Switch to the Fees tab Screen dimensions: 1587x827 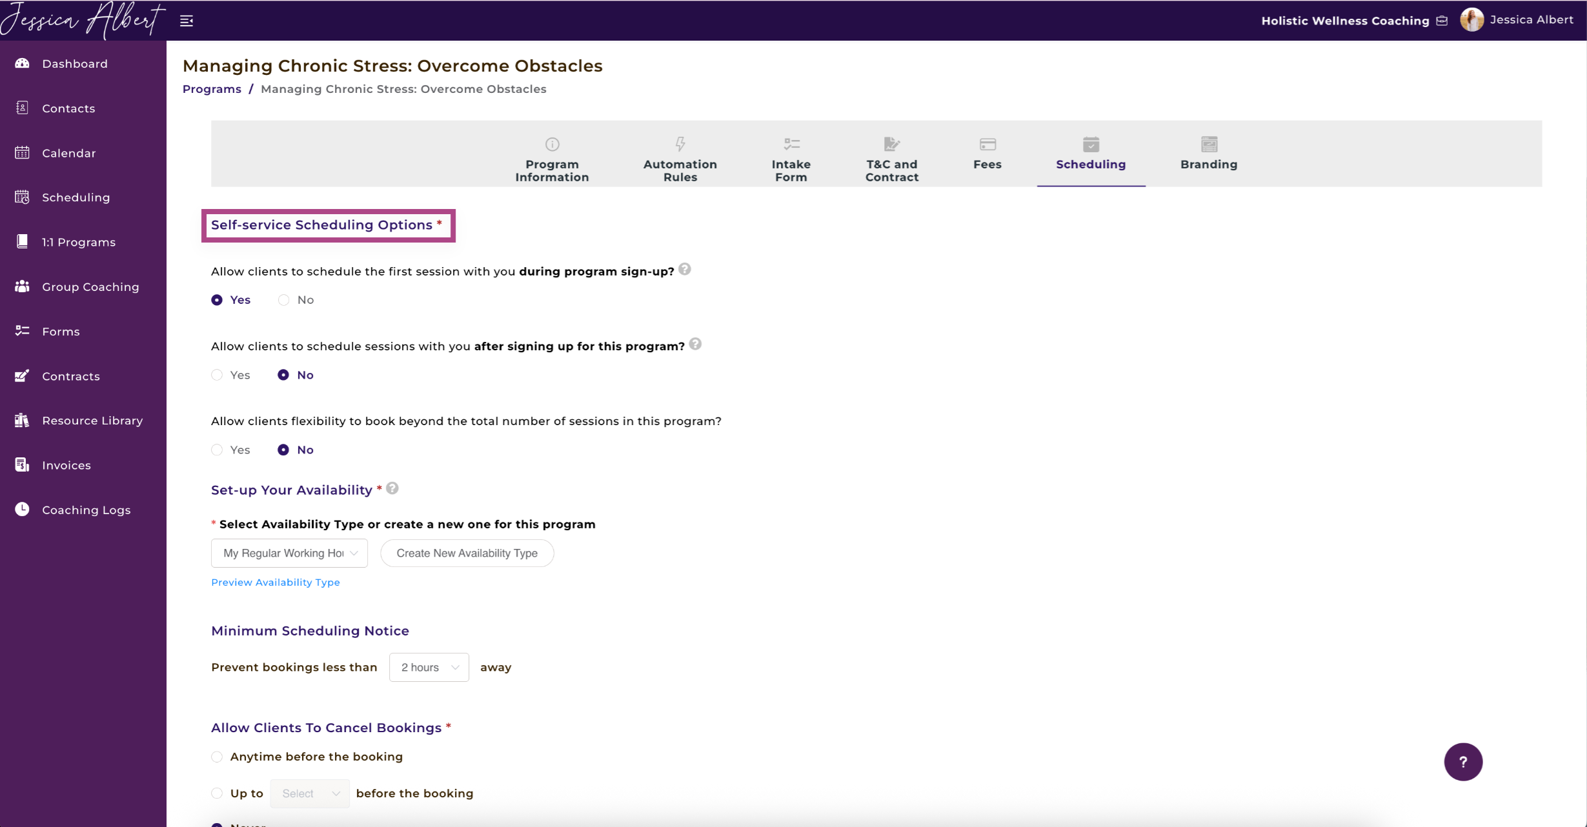click(x=987, y=154)
